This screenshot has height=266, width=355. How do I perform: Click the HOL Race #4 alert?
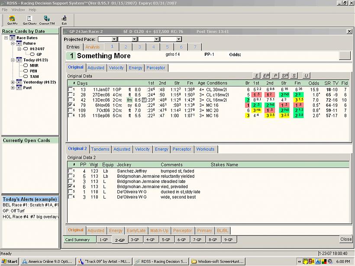pos(30,217)
